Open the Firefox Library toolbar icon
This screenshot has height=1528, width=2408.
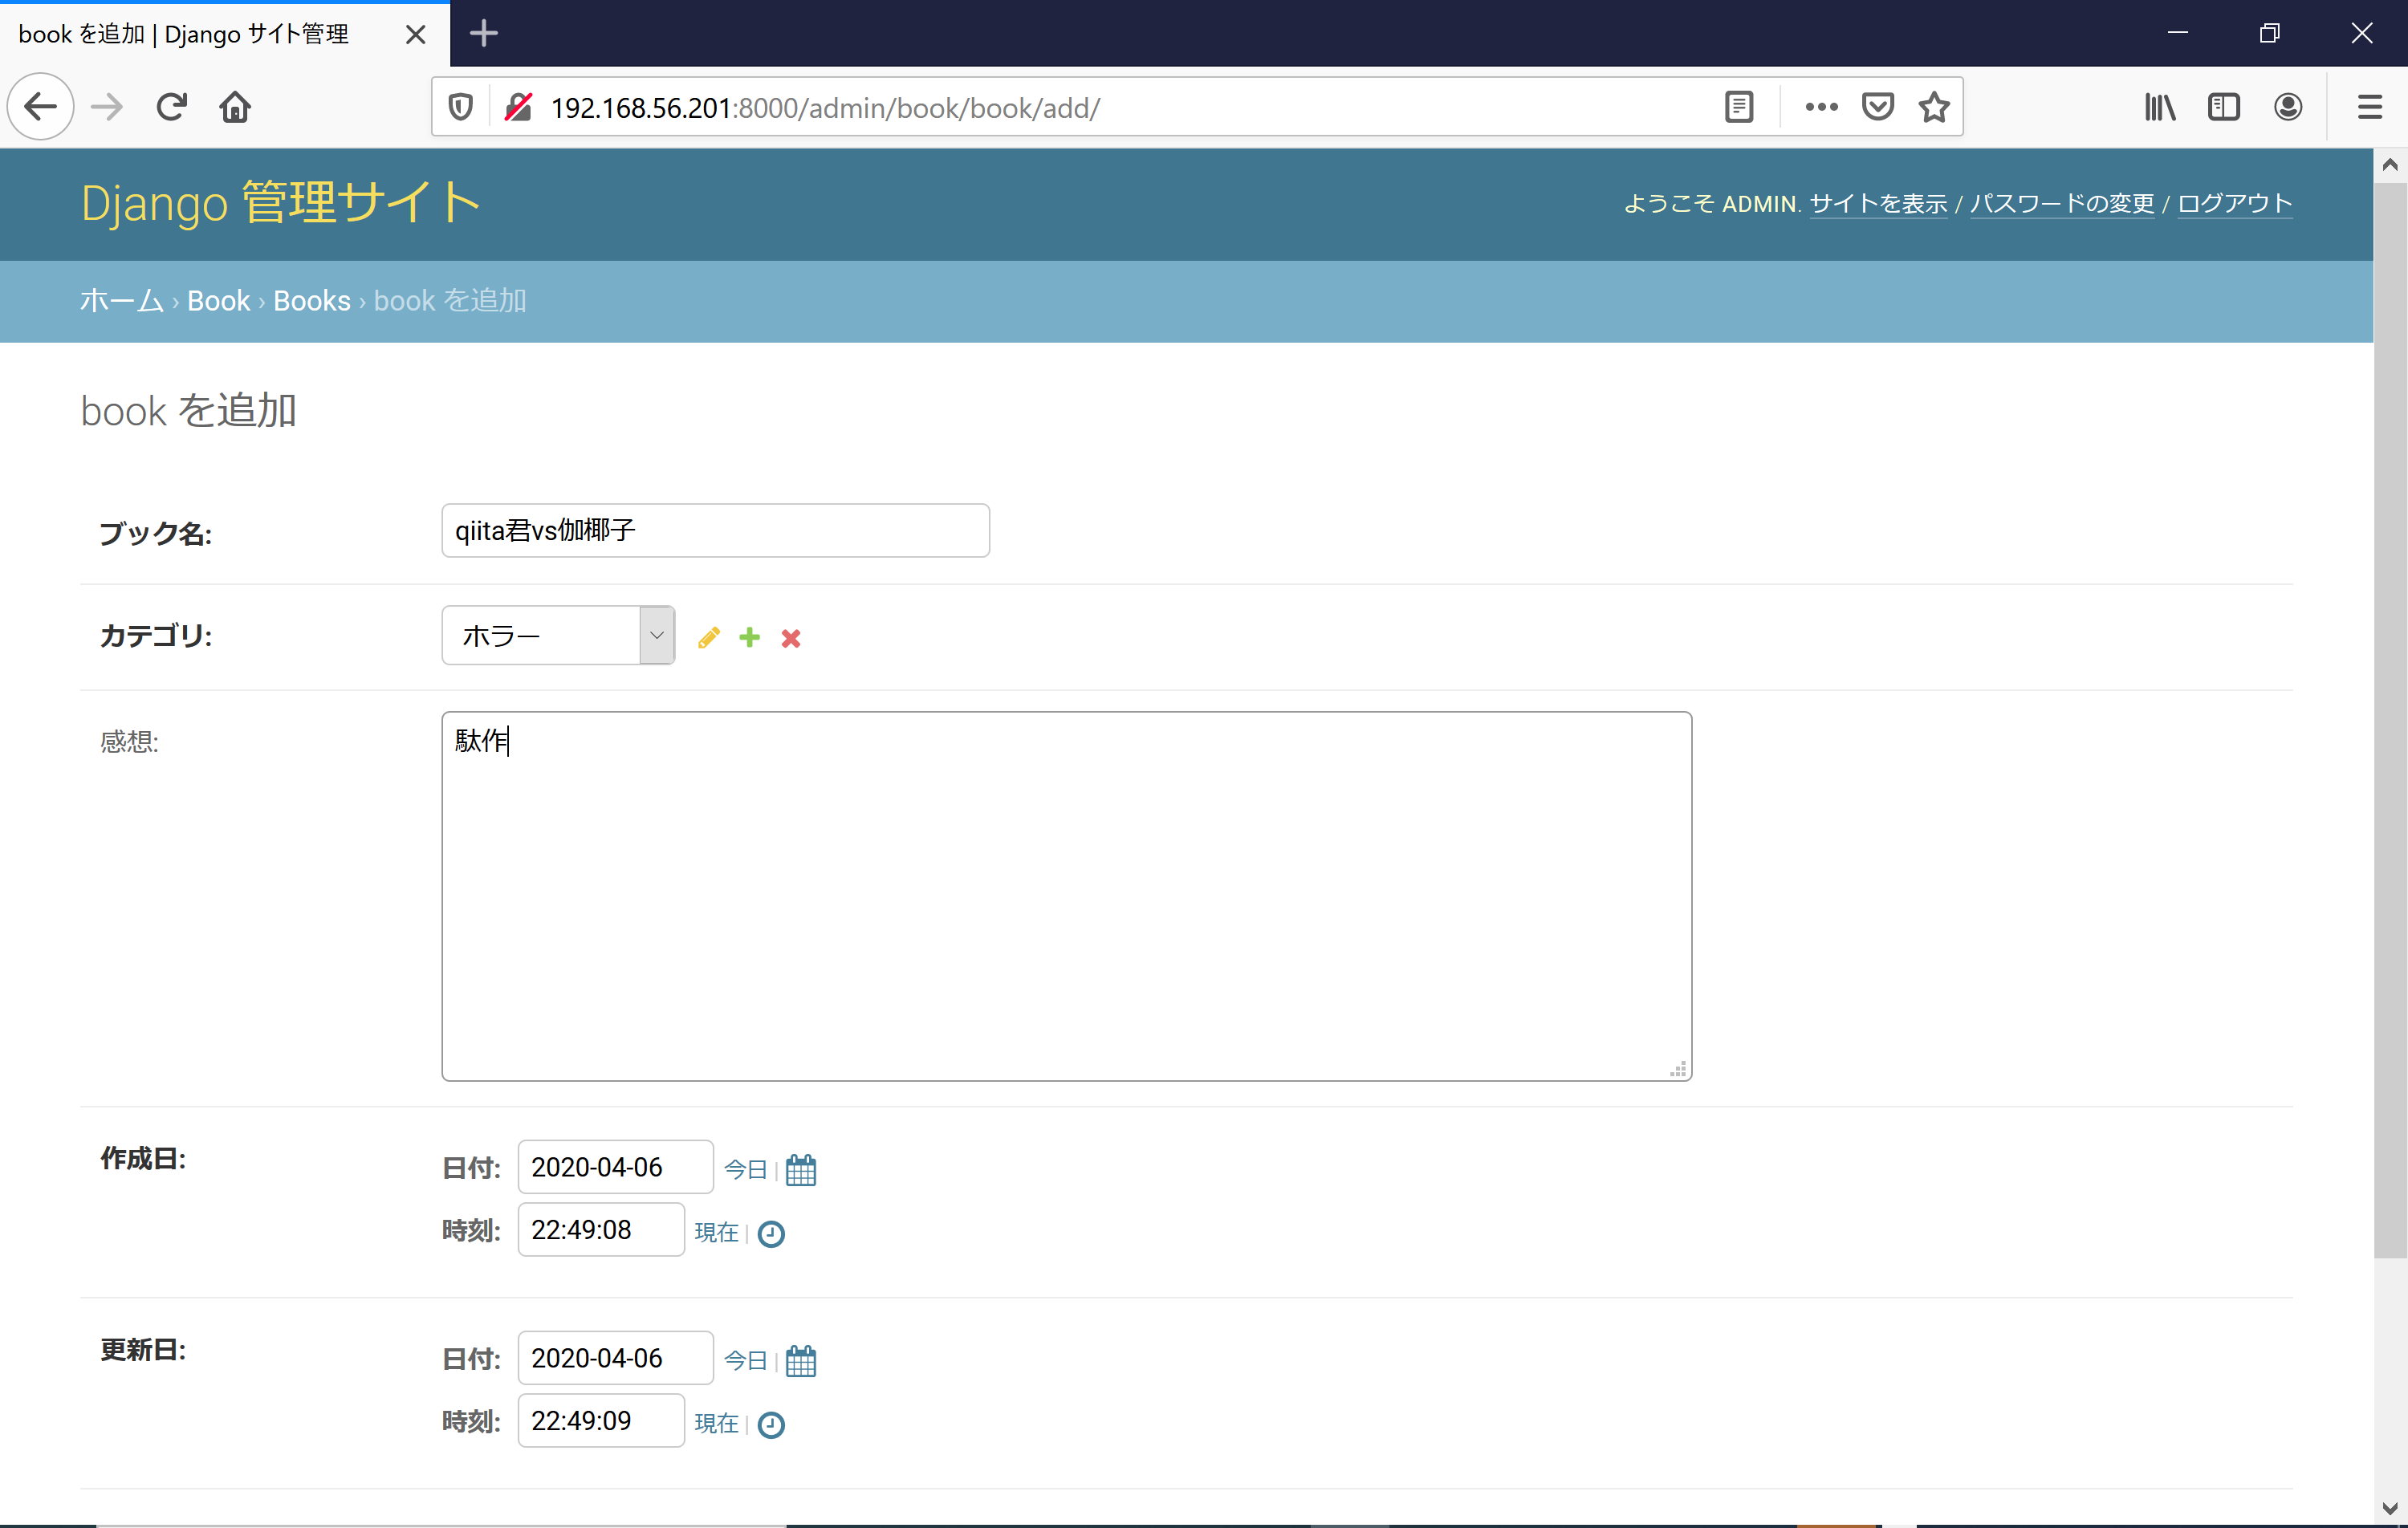point(2160,107)
